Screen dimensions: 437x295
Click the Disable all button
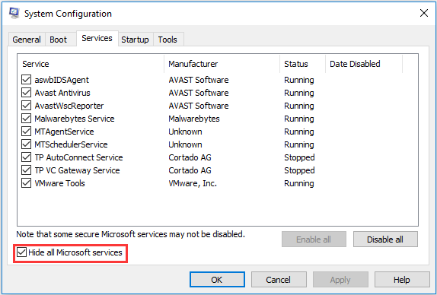click(x=385, y=239)
